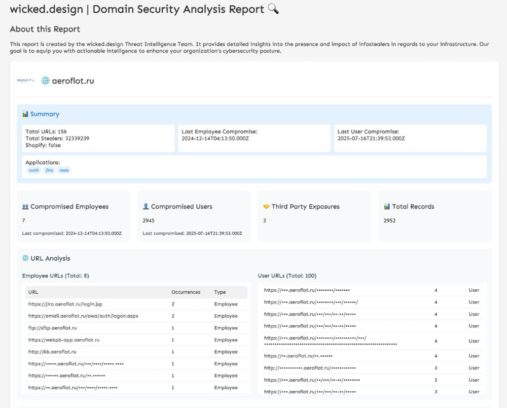Open the http://kb.aeroflot.ru URL

(x=52, y=352)
